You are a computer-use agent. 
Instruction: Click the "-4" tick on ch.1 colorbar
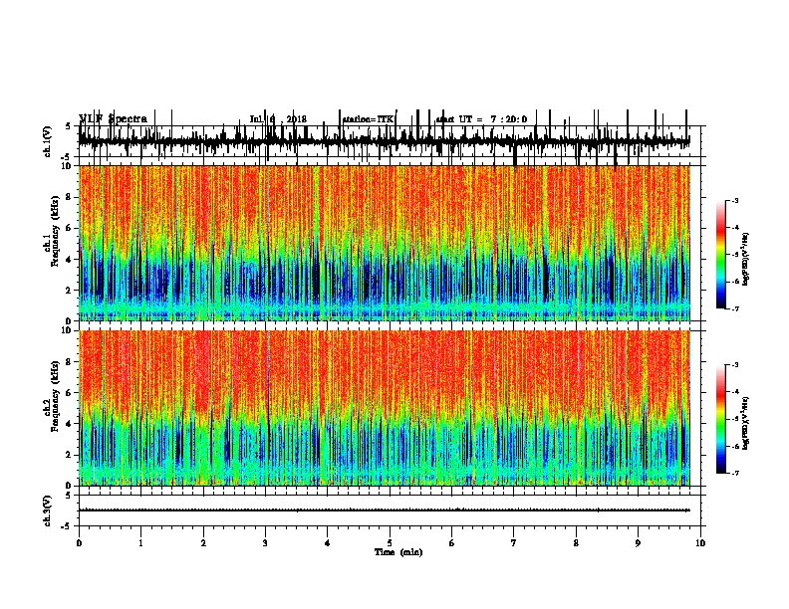(x=734, y=228)
